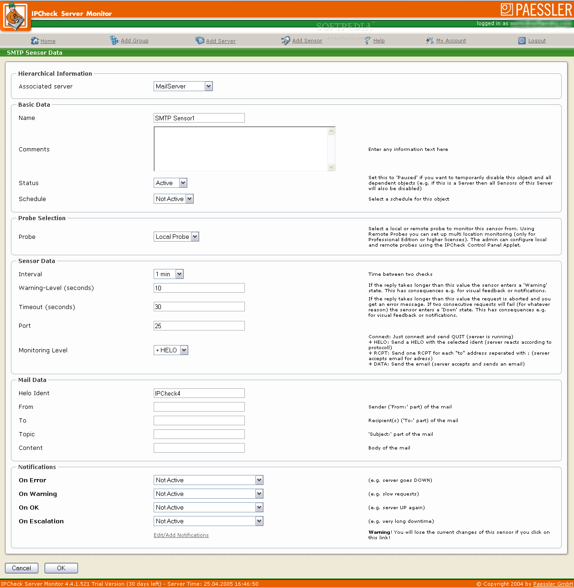Image resolution: width=574 pixels, height=588 pixels.
Task: Click the Home house icon
Action: [x=35, y=41]
